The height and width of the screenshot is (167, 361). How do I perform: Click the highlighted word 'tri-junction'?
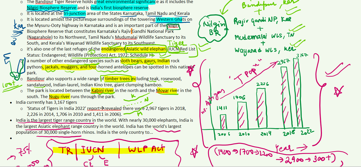pyautogui.click(x=75, y=13)
